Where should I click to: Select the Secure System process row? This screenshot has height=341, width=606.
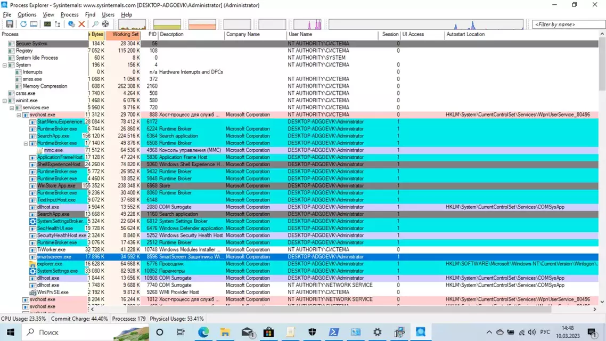(299, 44)
